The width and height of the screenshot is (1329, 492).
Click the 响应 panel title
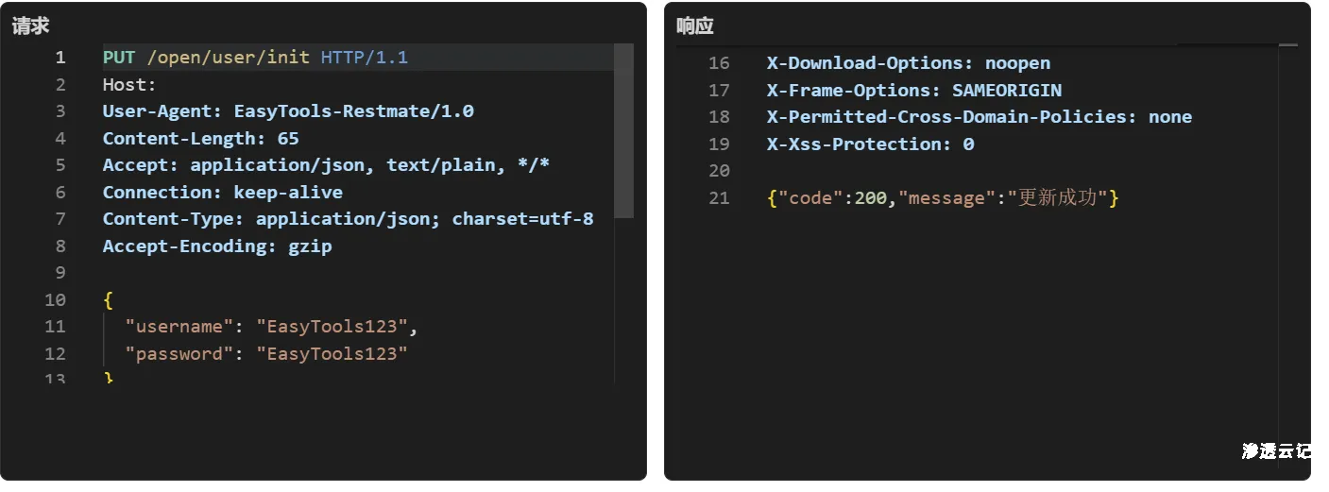[694, 26]
